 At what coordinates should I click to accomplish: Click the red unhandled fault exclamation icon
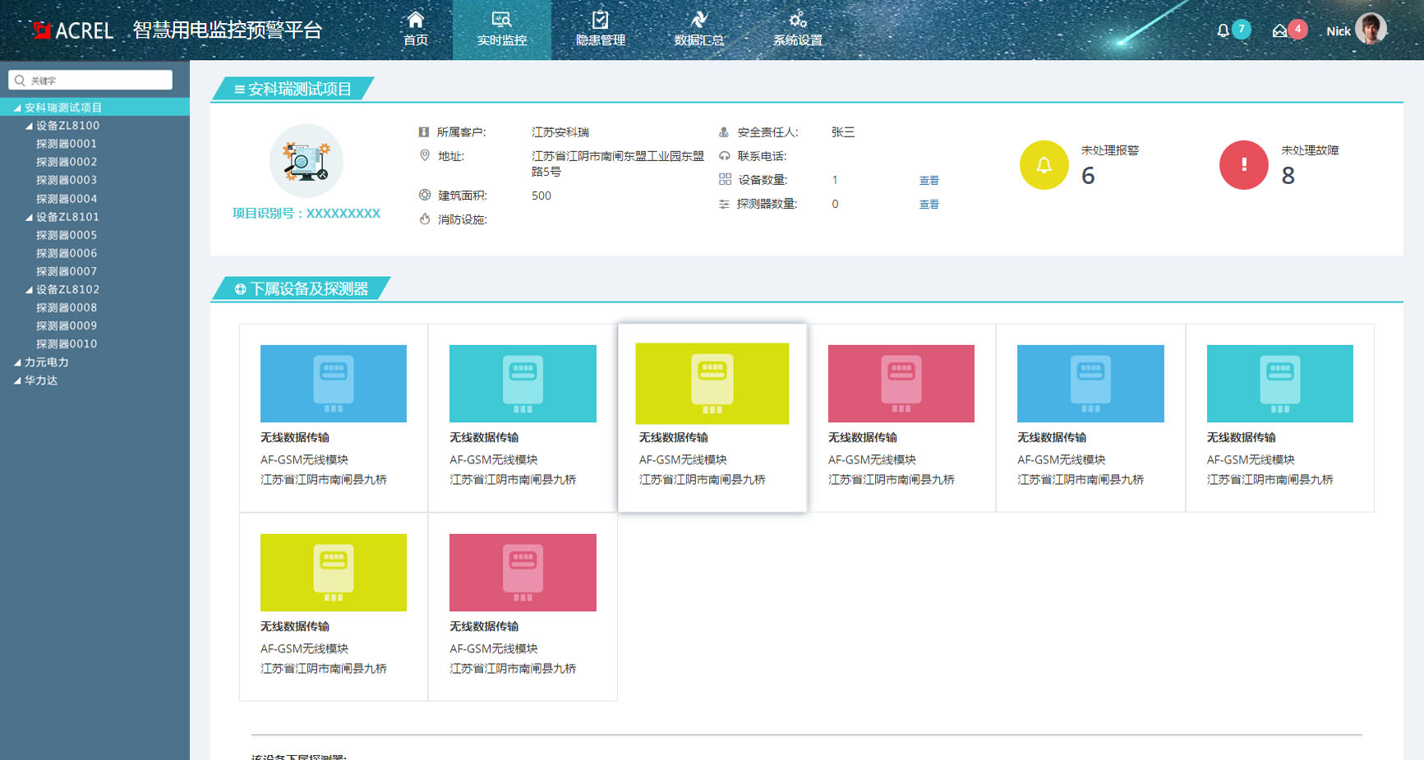coord(1243,165)
